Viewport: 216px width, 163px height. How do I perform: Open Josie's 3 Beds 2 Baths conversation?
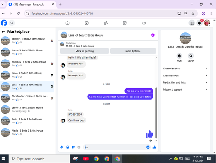click(x=27, y=121)
